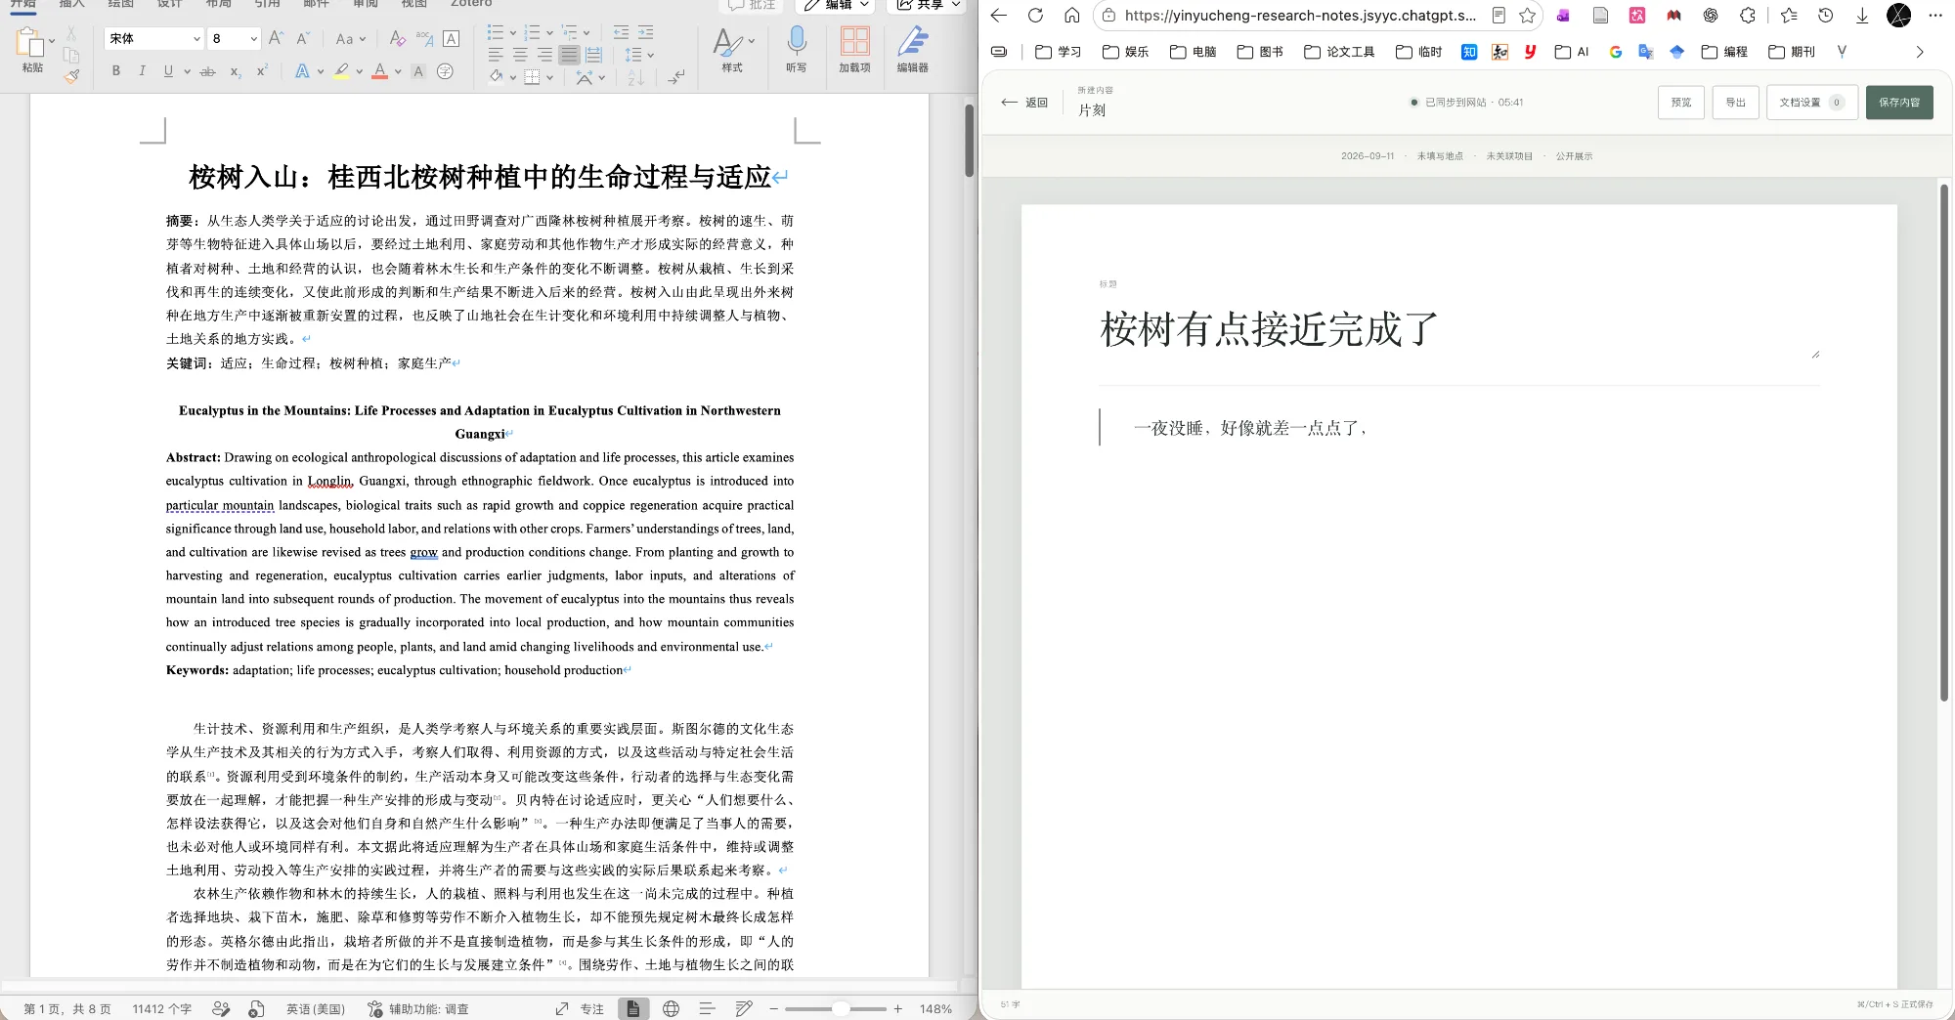Screen dimensions: 1955x1020
Task: Click the Paste (粘贴) icon in Word
Action: click(x=30, y=42)
